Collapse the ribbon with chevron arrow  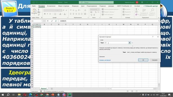pyautogui.click(x=159, y=18)
